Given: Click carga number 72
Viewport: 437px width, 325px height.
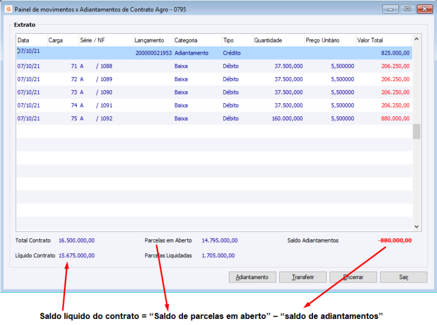Looking at the screenshot, I should [74, 79].
